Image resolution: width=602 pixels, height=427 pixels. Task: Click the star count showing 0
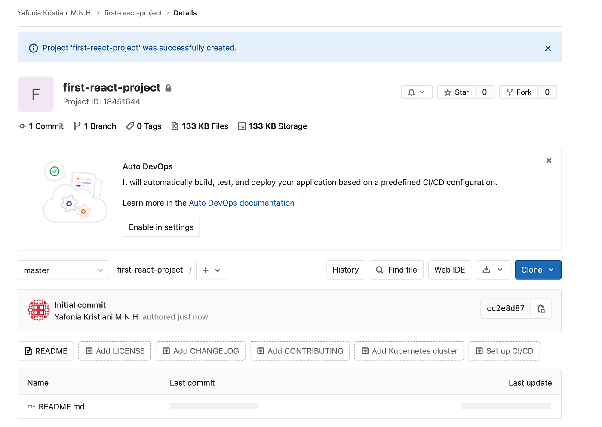pyautogui.click(x=485, y=92)
